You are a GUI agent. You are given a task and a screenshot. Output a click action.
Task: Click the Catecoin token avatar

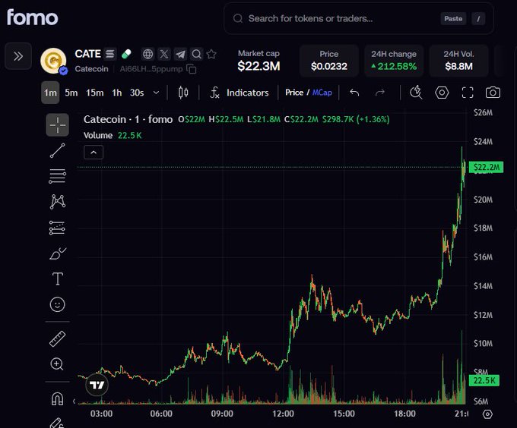pyautogui.click(x=53, y=61)
